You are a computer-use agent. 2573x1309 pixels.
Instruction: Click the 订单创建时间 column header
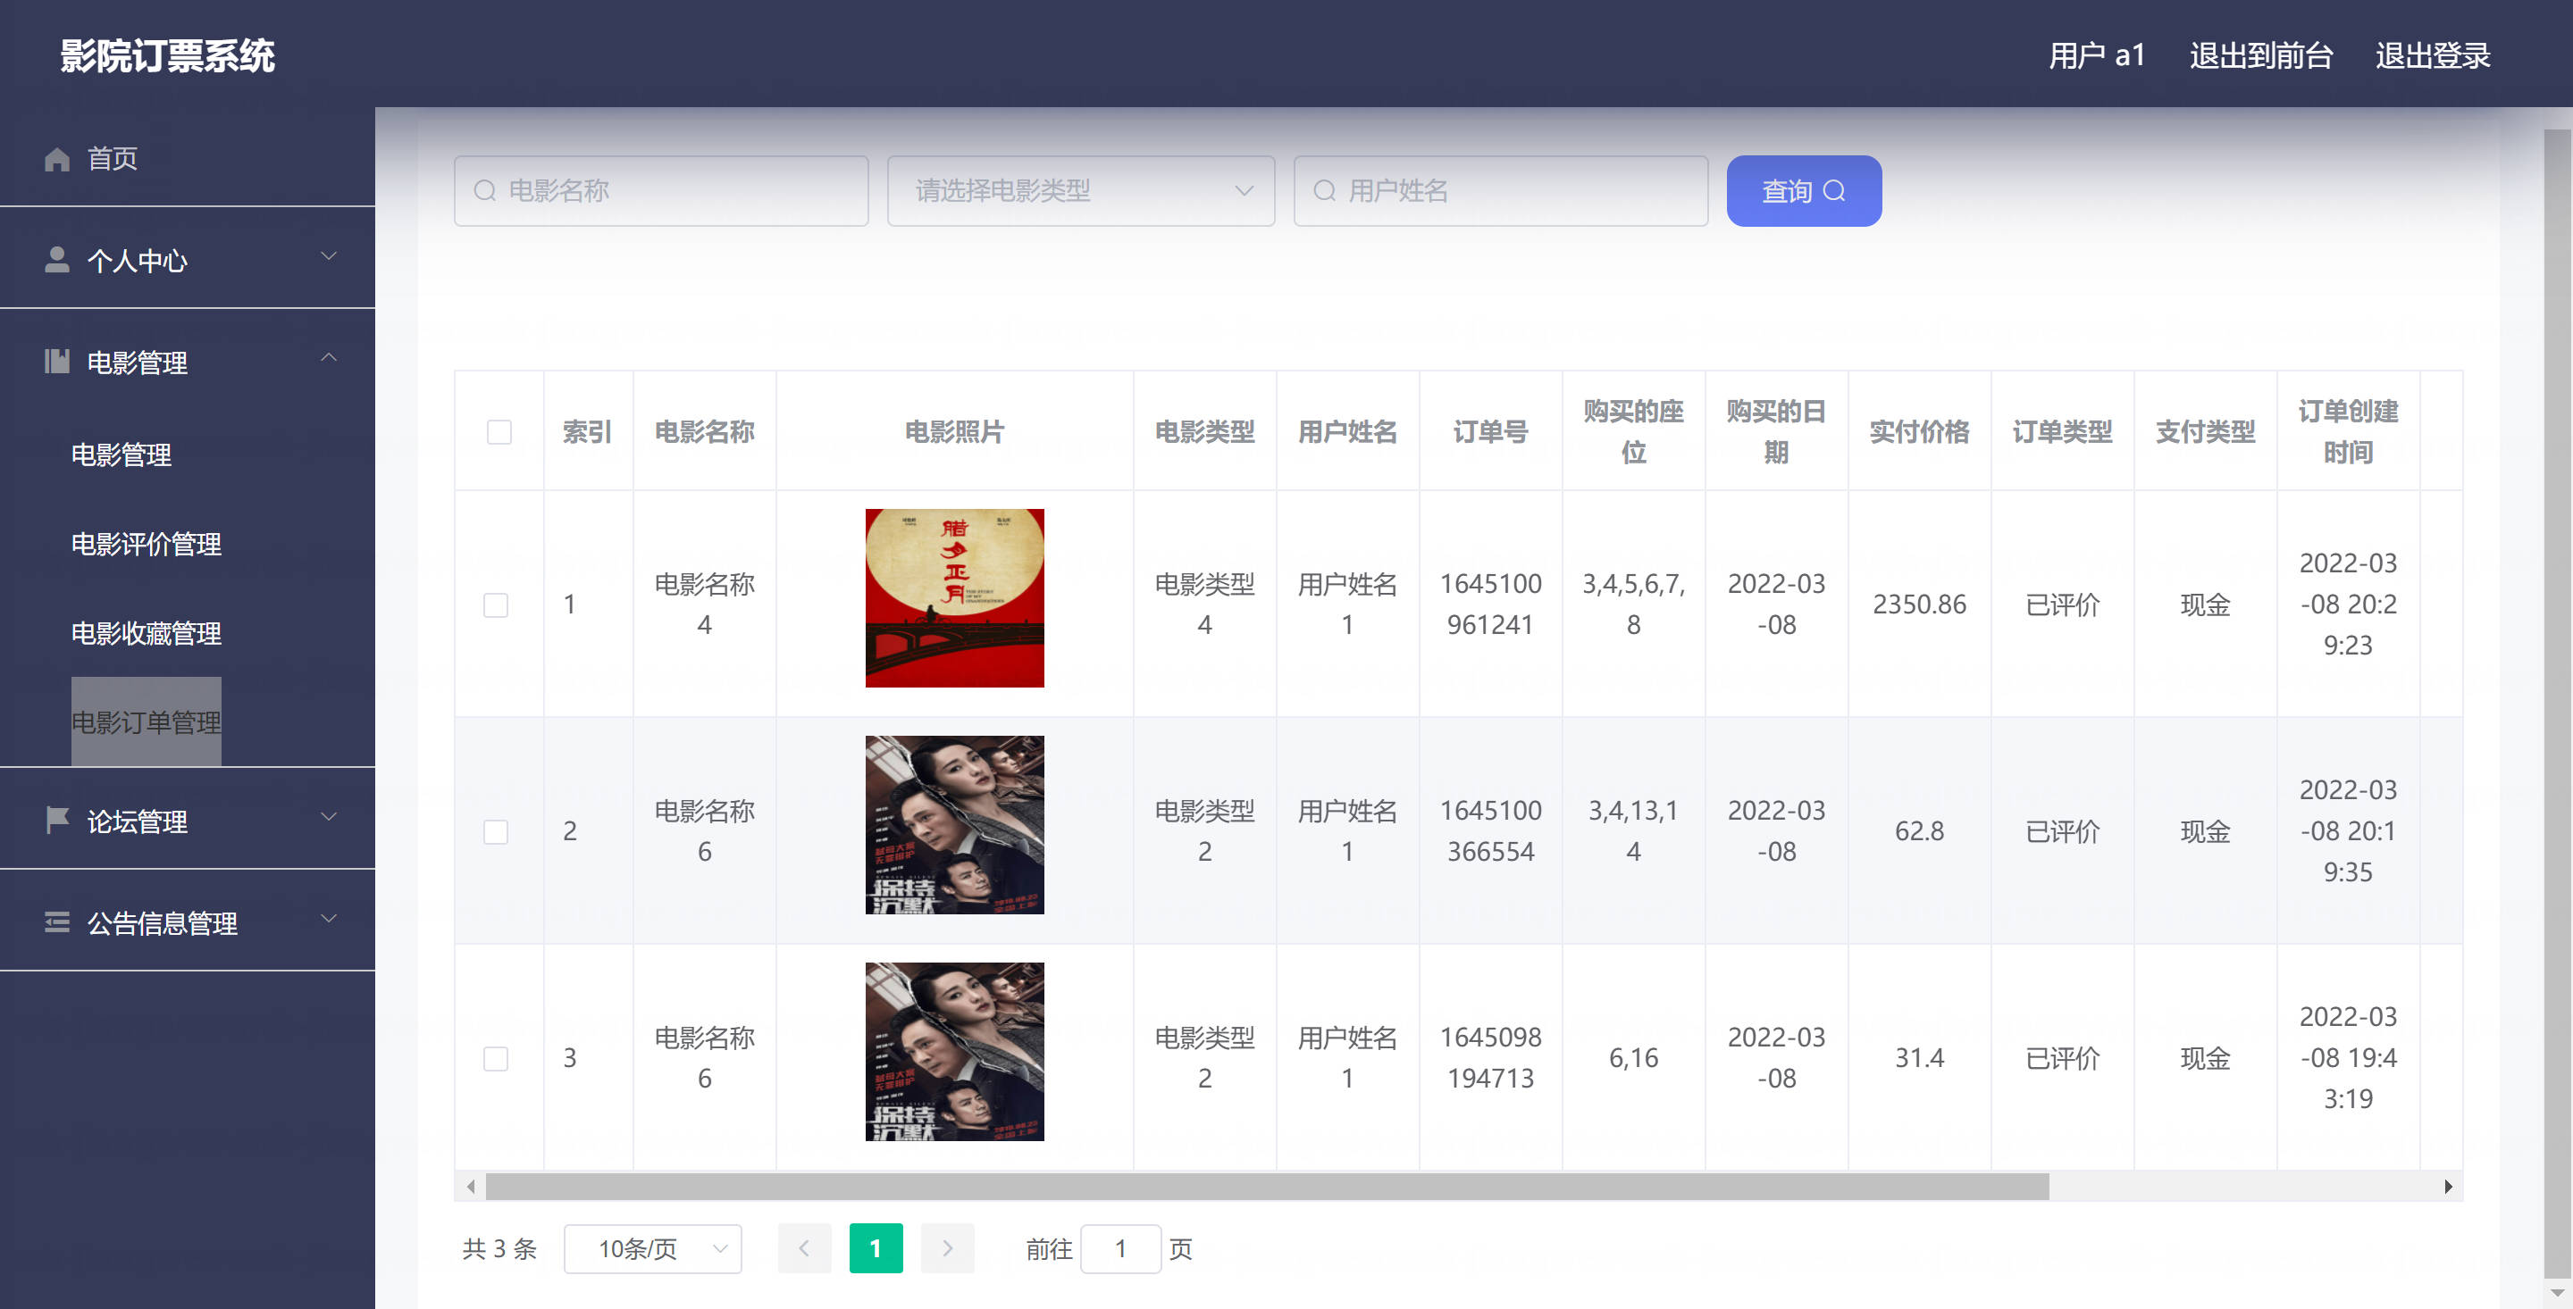coord(2347,431)
